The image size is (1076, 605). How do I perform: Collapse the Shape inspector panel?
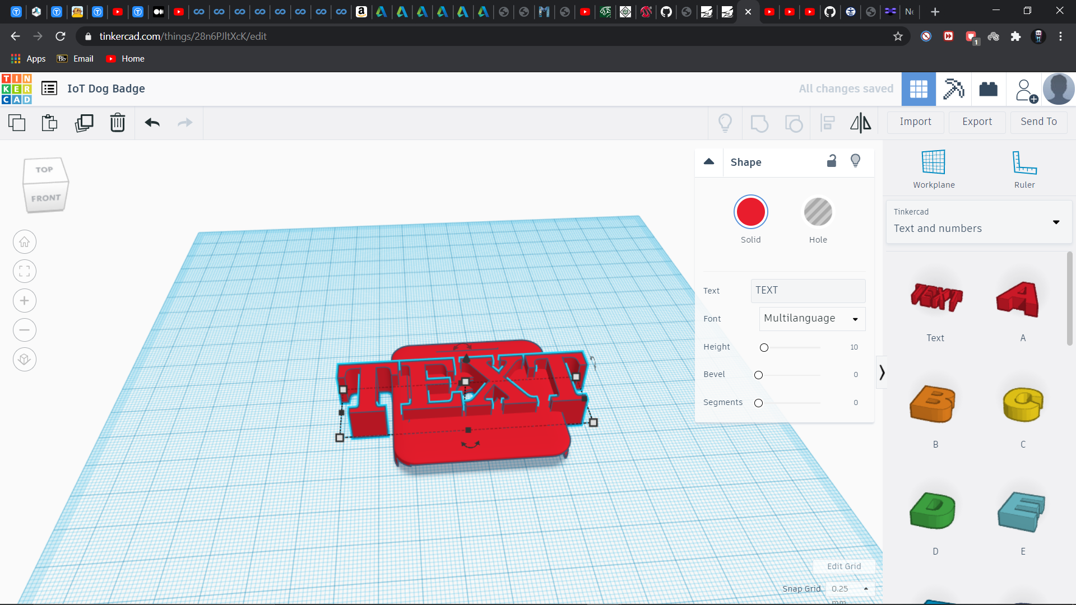(709, 162)
